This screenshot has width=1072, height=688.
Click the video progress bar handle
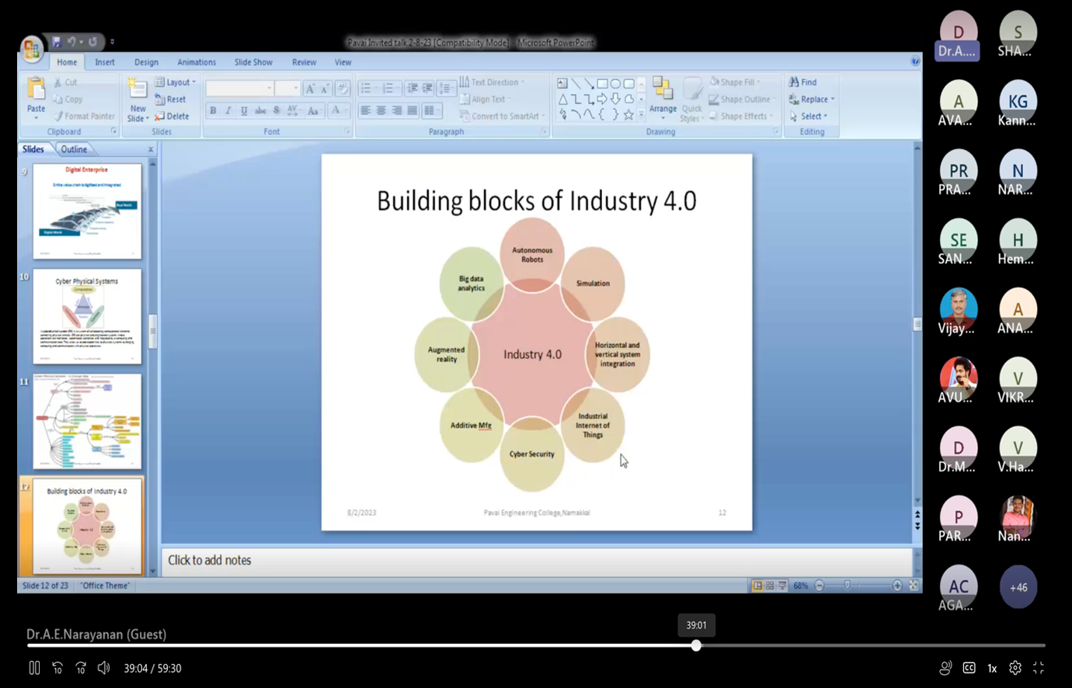tap(696, 645)
